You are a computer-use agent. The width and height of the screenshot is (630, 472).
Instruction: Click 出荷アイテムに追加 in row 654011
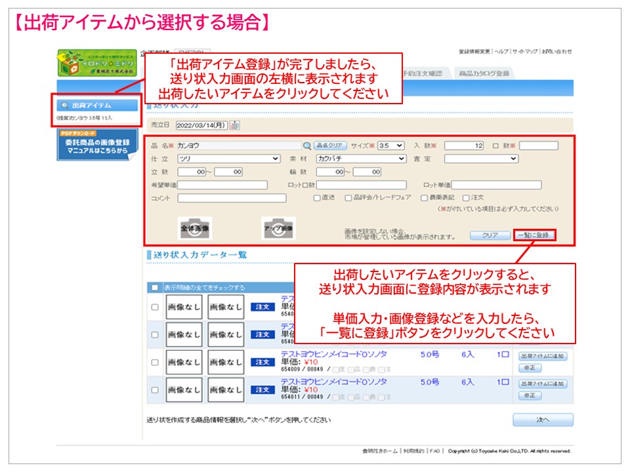coord(543,383)
